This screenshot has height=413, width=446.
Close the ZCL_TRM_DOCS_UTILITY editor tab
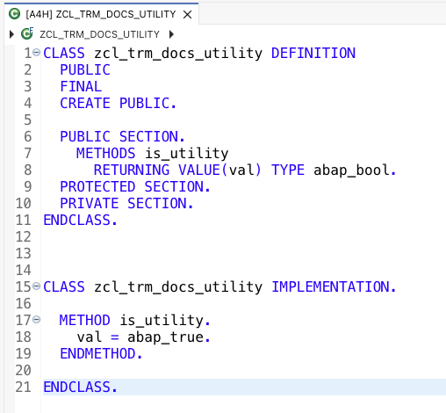(x=187, y=14)
